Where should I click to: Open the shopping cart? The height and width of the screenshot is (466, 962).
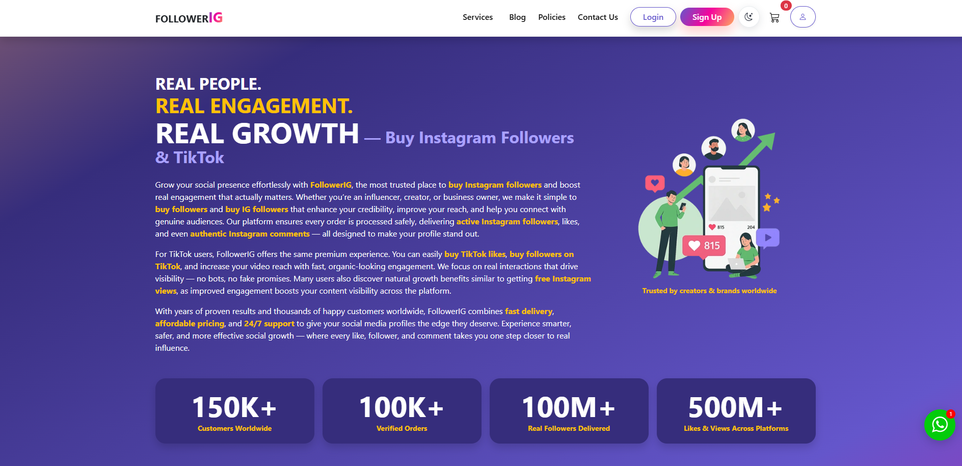[x=774, y=18]
